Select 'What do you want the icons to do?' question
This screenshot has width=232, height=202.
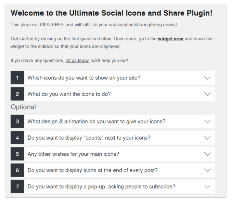tap(69, 94)
